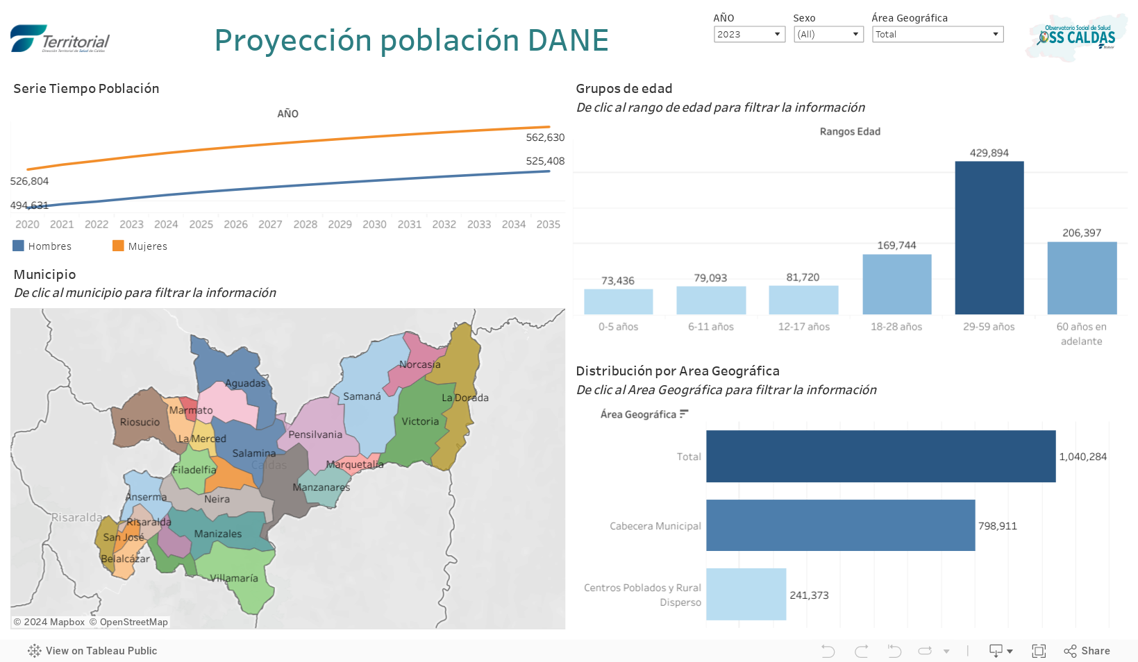Click the 2030 year axis label

point(374,224)
